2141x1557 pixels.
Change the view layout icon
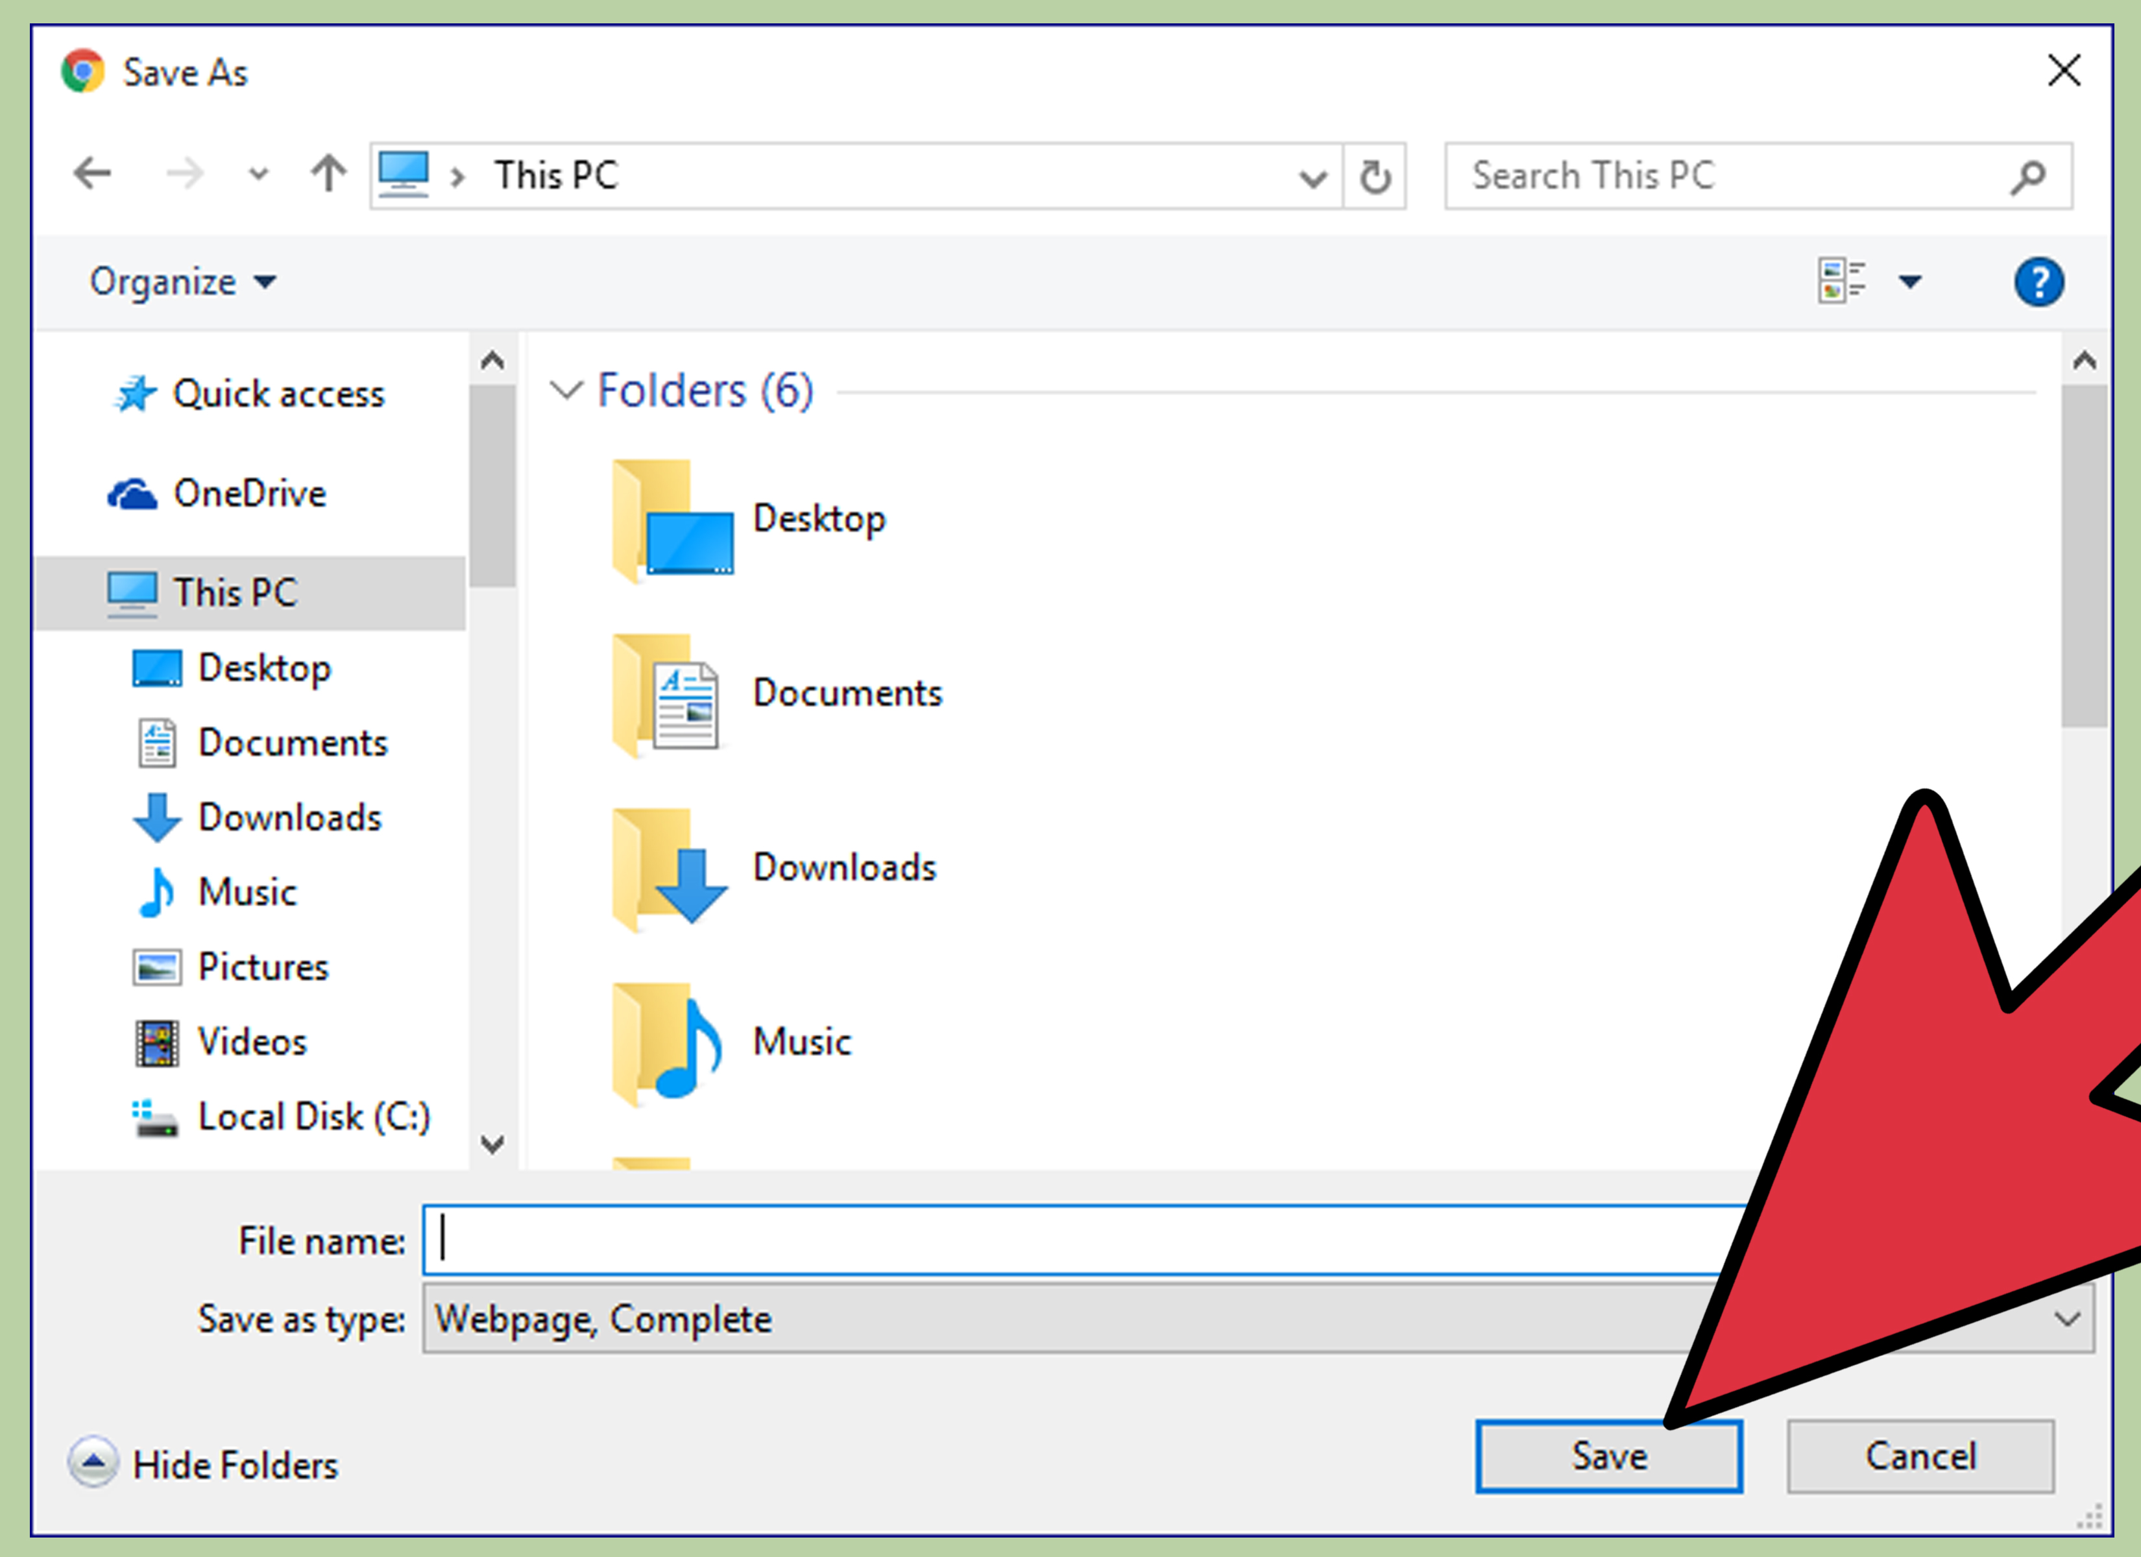[x=1842, y=282]
